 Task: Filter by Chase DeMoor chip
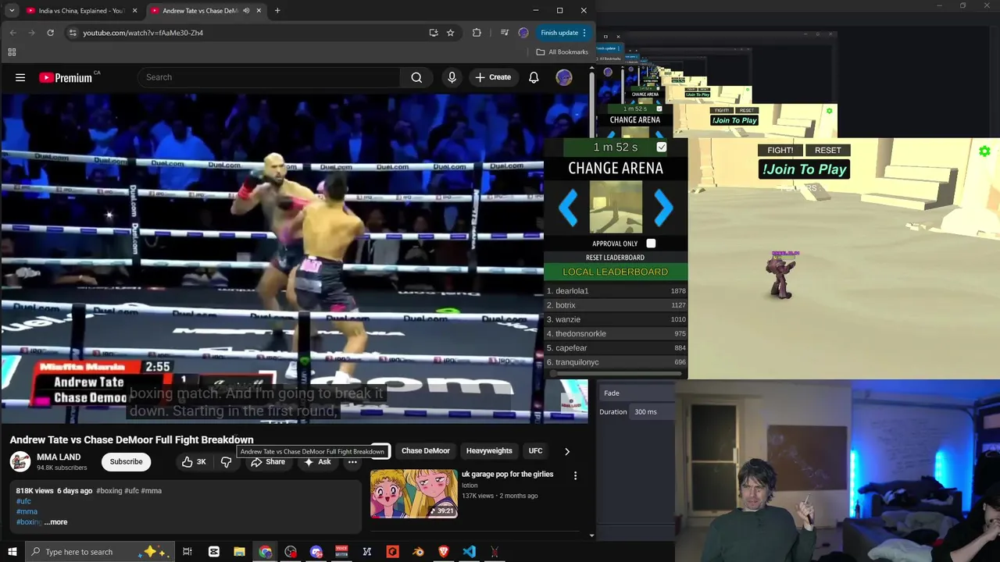(426, 451)
